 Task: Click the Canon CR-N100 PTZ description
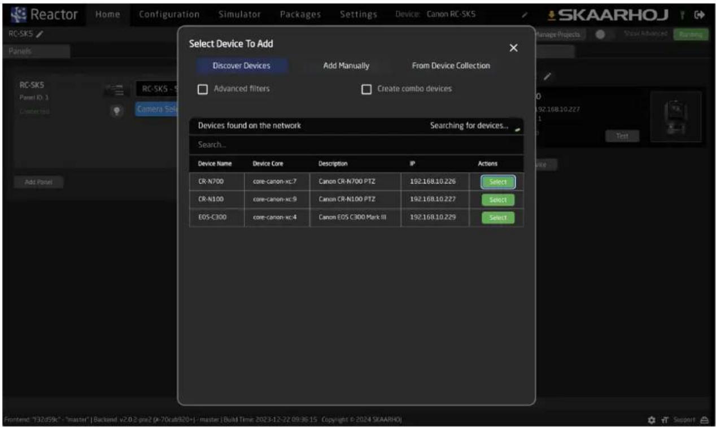(348, 200)
